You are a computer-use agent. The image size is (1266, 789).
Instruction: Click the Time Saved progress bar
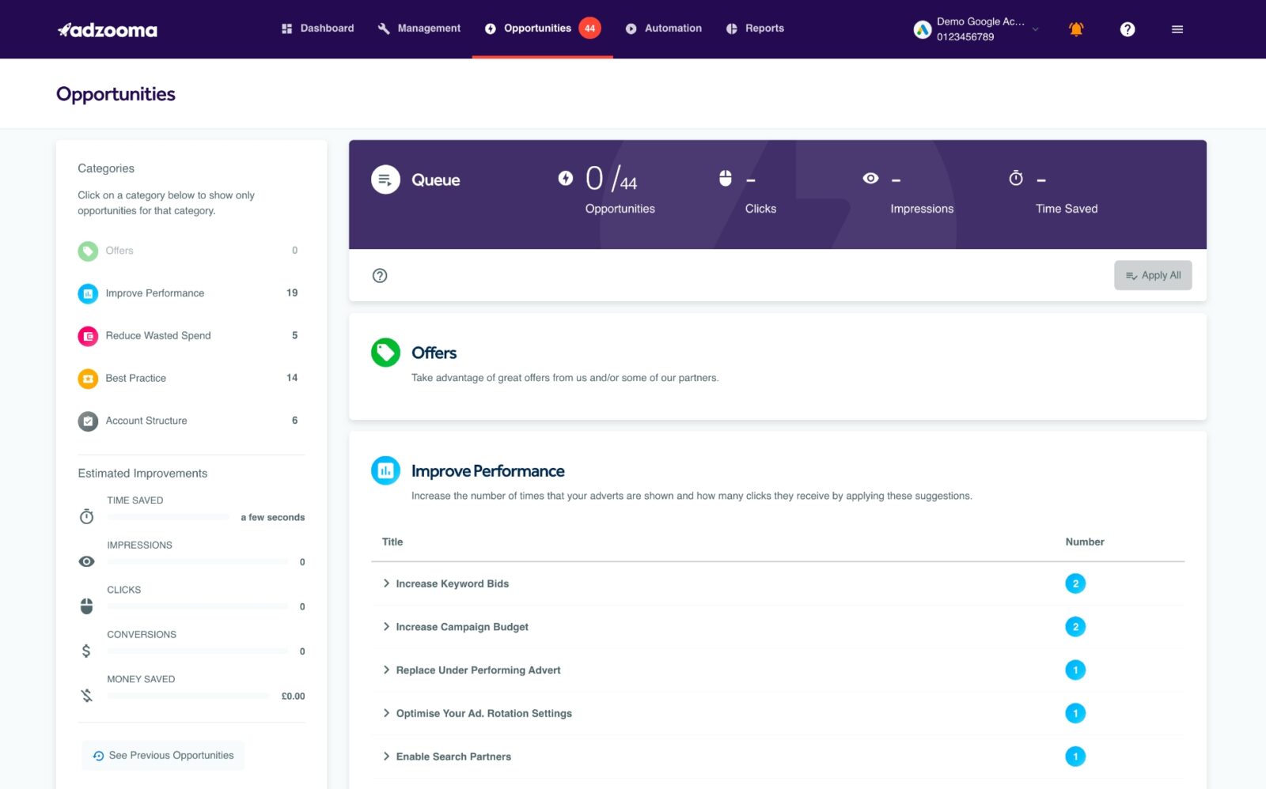168,517
